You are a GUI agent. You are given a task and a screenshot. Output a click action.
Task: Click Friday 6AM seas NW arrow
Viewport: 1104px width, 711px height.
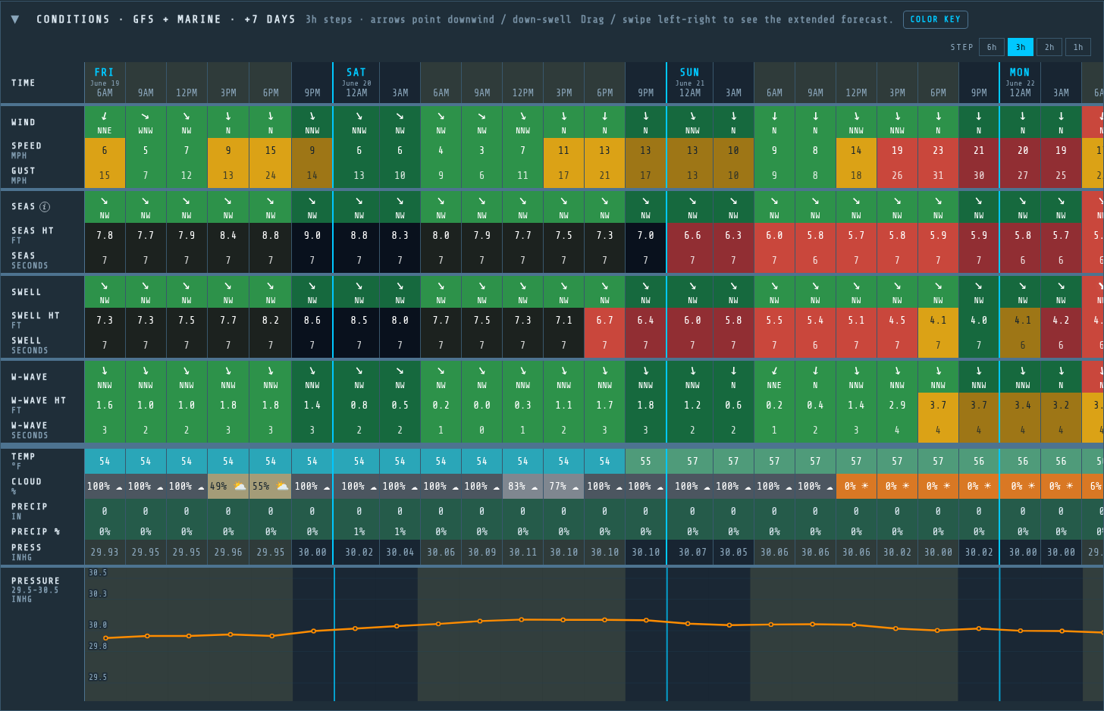pos(105,201)
